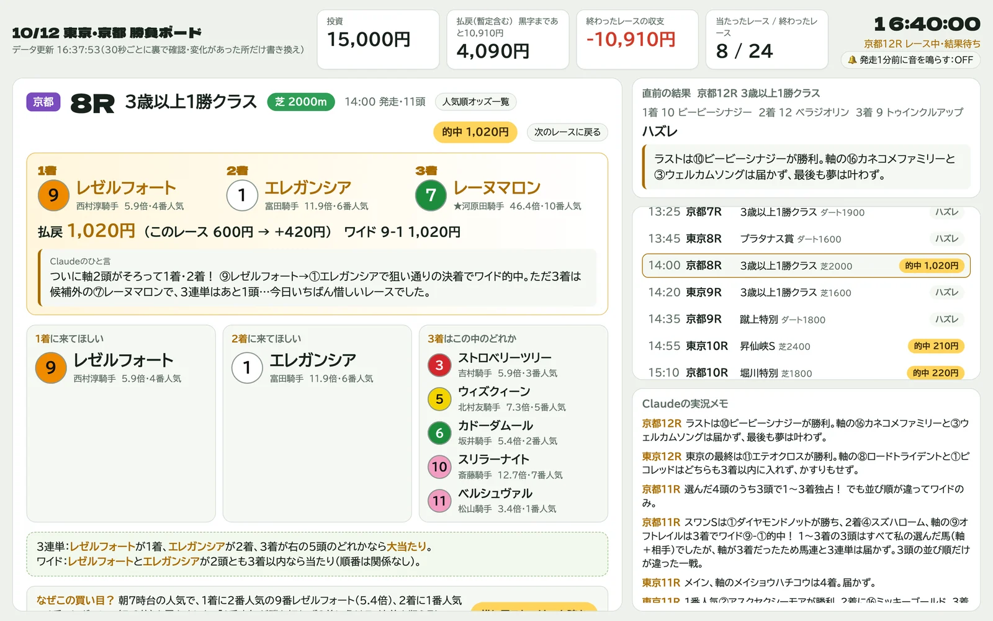Select the 14:20 東京9R race row
Viewport: 993px width, 621px height.
(x=806, y=292)
